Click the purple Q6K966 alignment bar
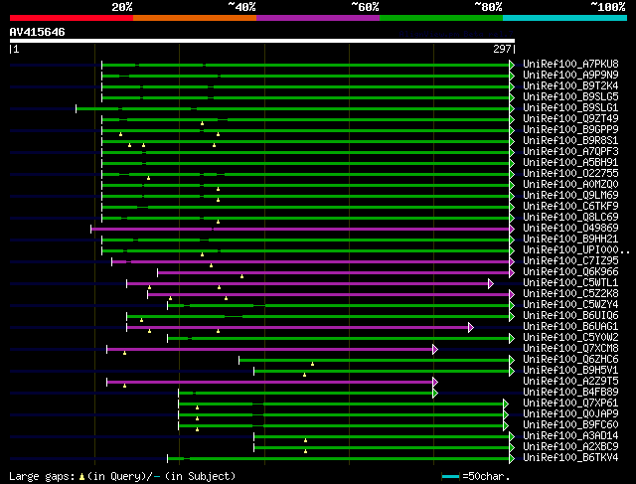 coord(334,272)
